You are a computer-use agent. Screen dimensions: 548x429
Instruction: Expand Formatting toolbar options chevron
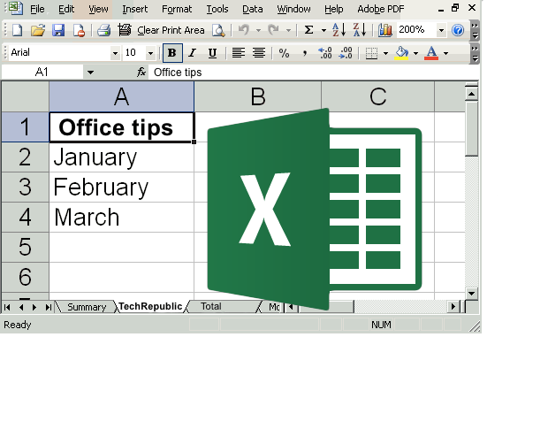pos(475,53)
